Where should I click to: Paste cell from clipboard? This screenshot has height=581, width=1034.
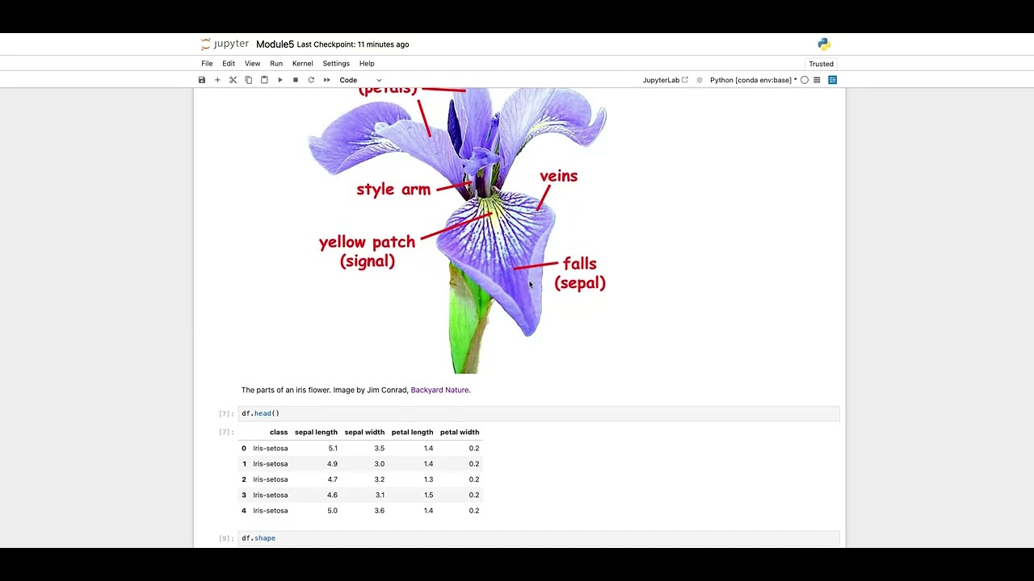(x=264, y=80)
